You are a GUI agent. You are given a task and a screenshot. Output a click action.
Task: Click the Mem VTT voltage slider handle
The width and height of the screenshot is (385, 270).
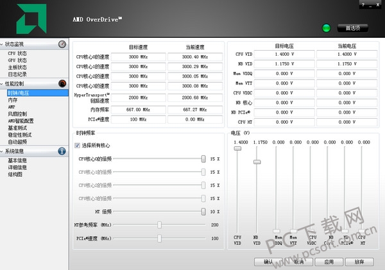pos(293,231)
